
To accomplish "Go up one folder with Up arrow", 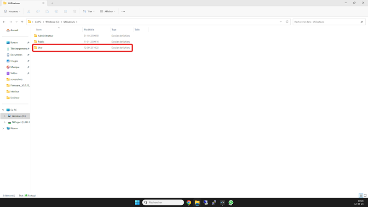I will pos(22,22).
